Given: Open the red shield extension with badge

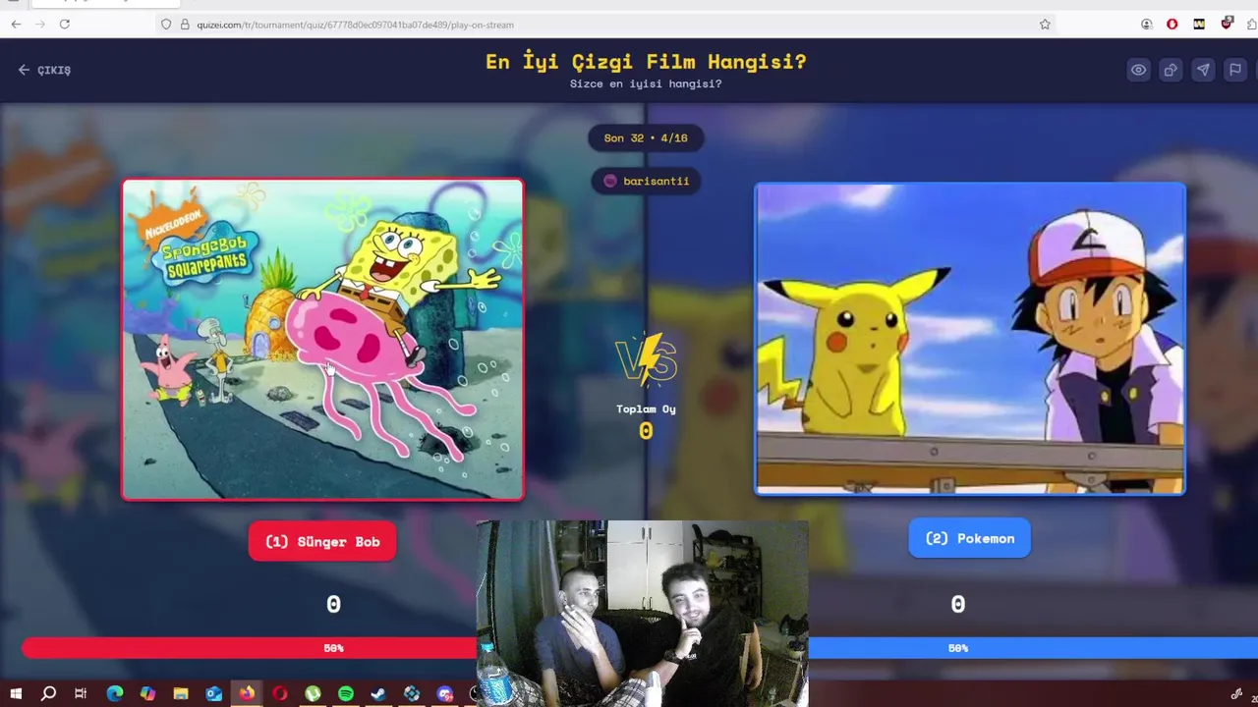Looking at the screenshot, I should [1227, 24].
